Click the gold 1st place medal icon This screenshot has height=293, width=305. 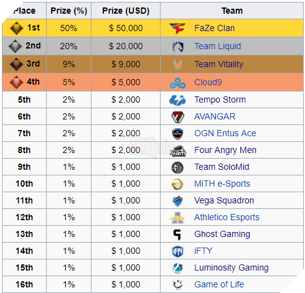(16, 28)
